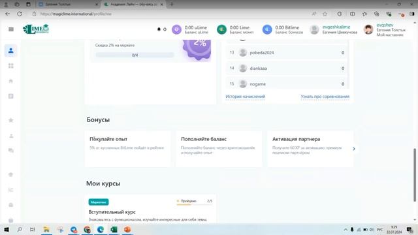Select the Академия Лайм browser tab
The image size is (418, 235).
point(133,5)
